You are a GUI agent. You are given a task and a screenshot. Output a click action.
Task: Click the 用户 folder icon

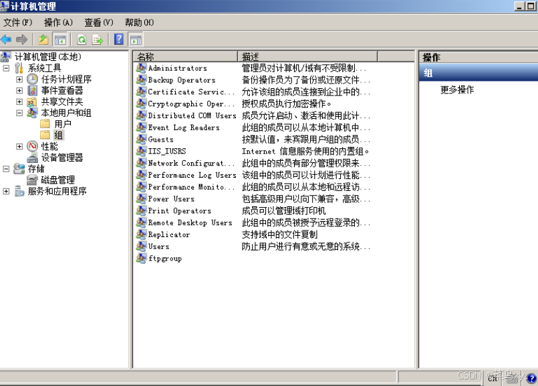45,124
